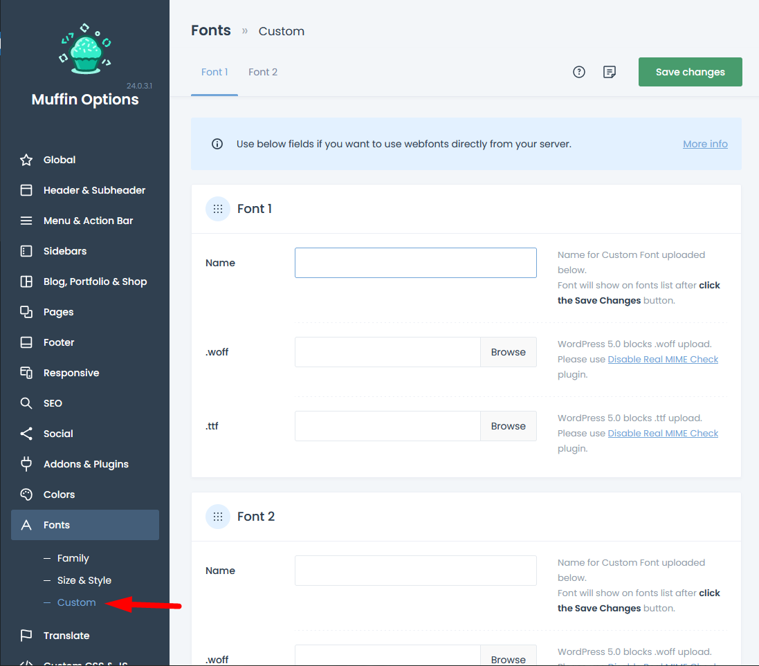Viewport: 759px width, 666px height.
Task: Click the Global star icon
Action: 26,160
